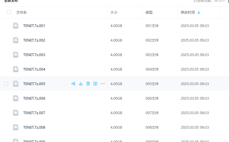The width and height of the screenshot is (229, 142).
Task: Open the file named TENET.7z.002
Action: coord(34,40)
